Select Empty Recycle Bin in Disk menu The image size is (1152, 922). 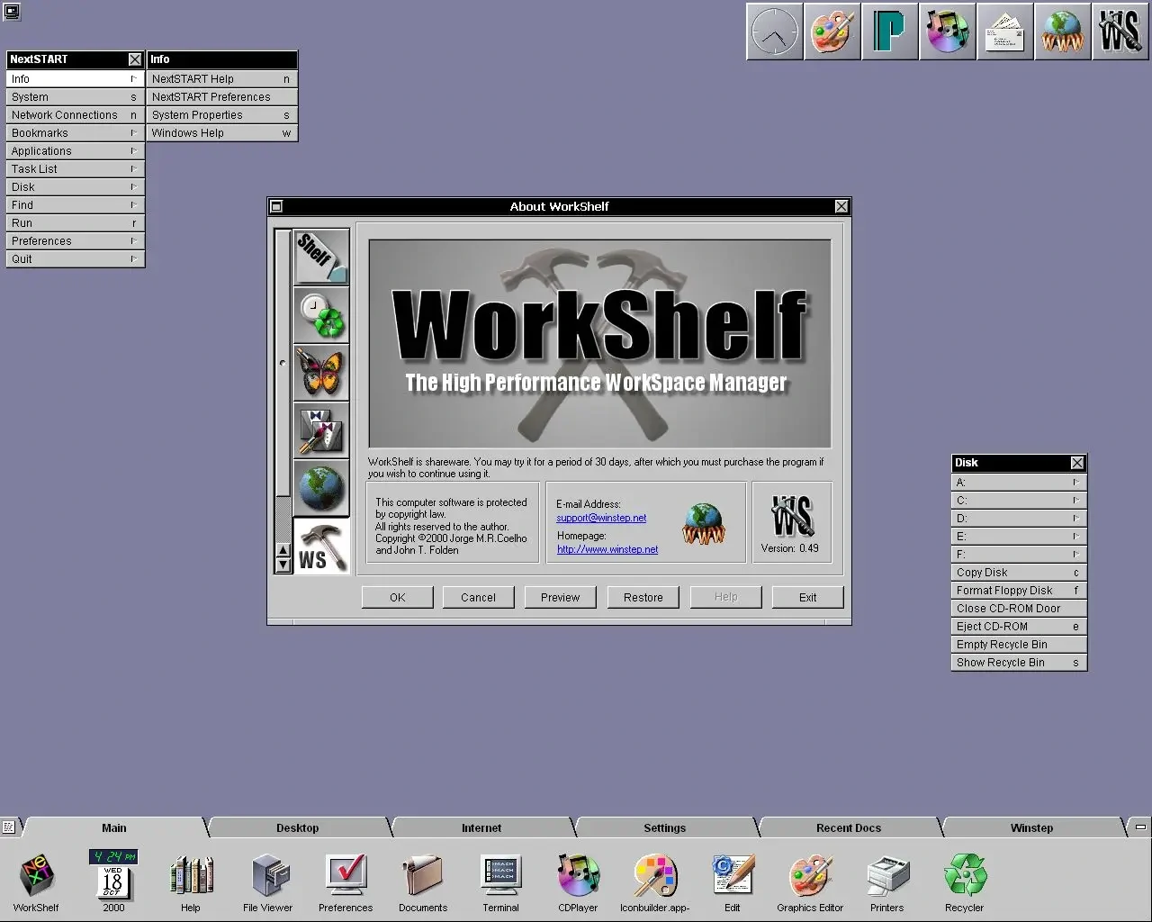[1018, 645]
